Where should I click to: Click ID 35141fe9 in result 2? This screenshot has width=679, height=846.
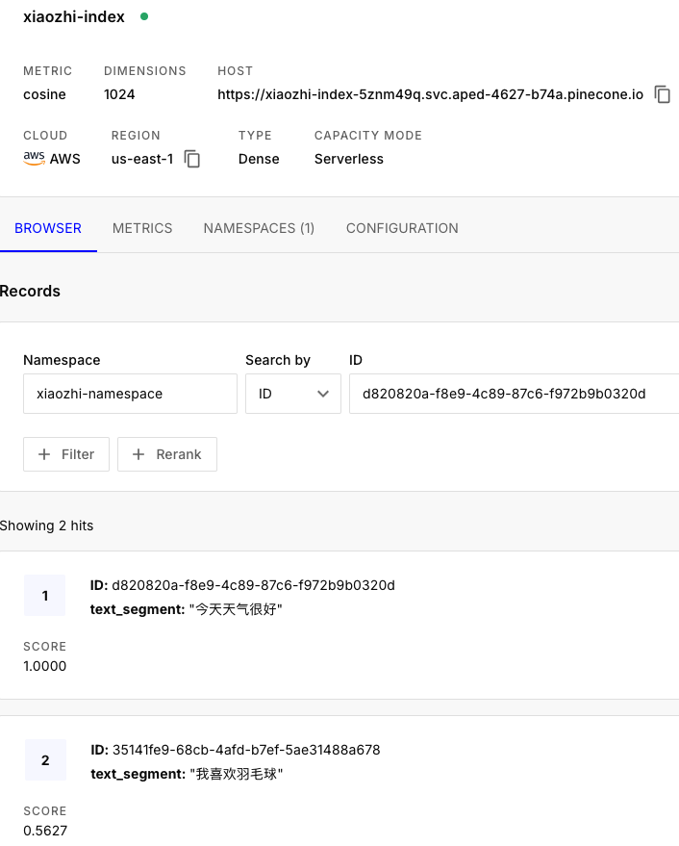[x=235, y=750]
